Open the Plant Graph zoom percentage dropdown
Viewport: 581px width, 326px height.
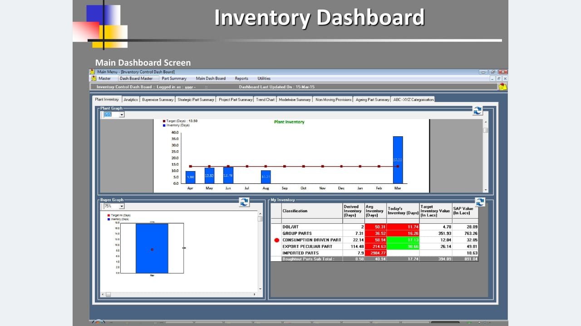click(122, 115)
